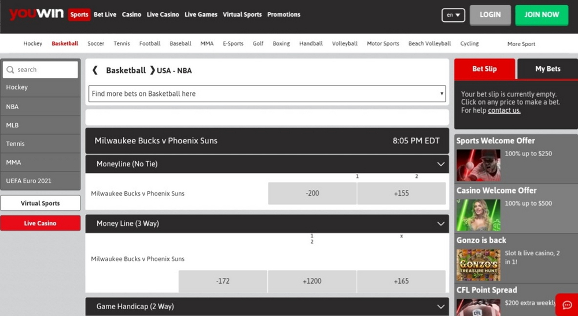Select Soccer in sports navigation bar
The width and height of the screenshot is (578, 316).
click(x=95, y=44)
